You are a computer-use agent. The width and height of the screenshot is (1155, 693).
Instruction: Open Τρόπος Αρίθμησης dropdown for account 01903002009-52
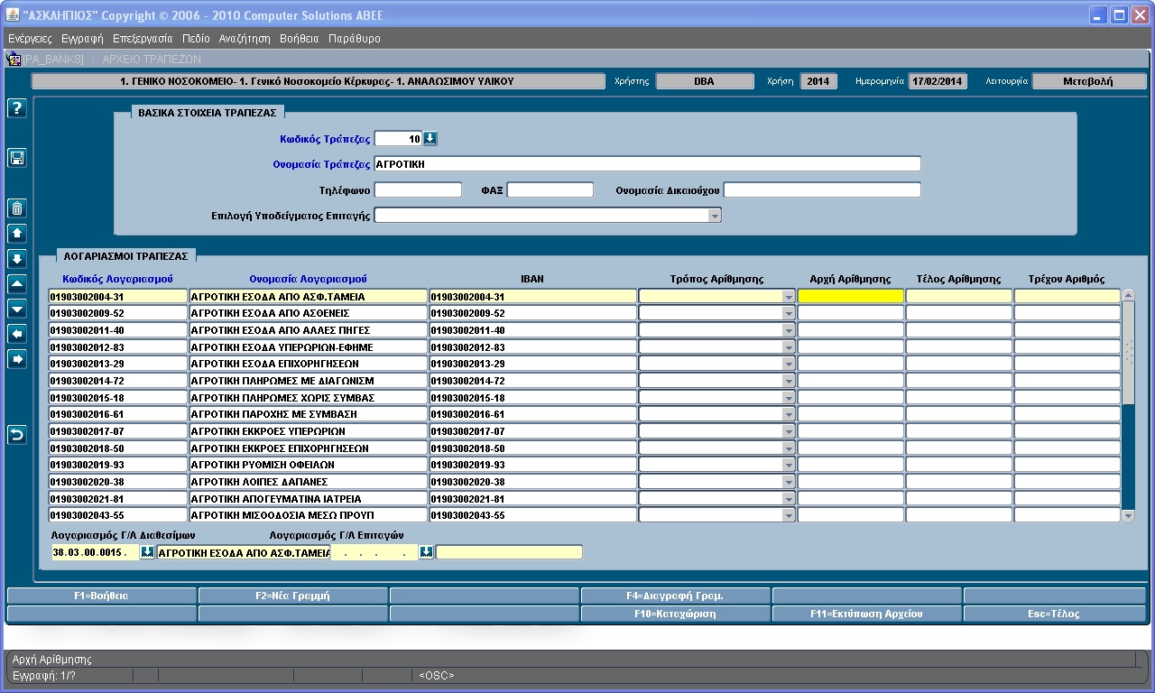789,313
